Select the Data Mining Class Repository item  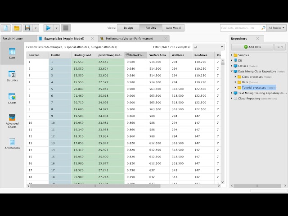(259, 71)
